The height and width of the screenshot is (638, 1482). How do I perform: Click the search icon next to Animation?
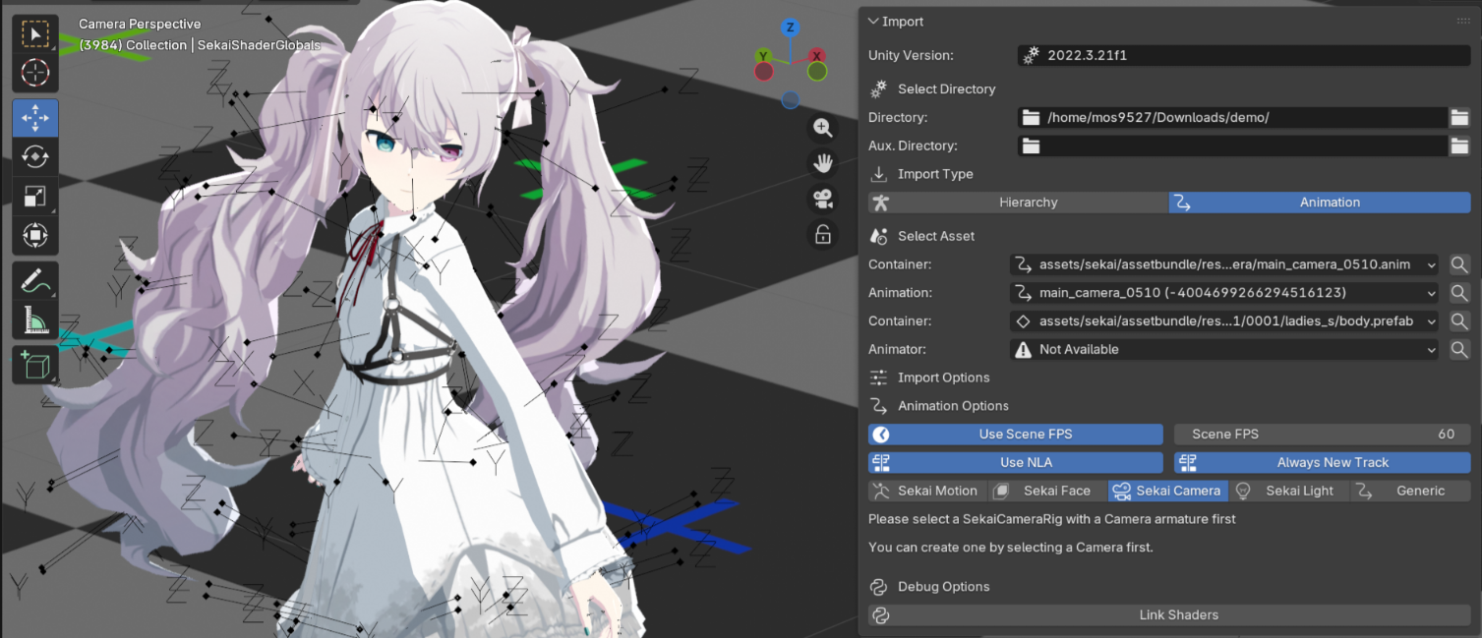(x=1459, y=292)
